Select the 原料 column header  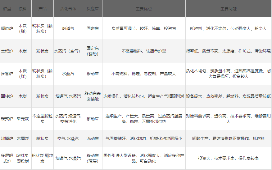pyautogui.click(x=23, y=9)
